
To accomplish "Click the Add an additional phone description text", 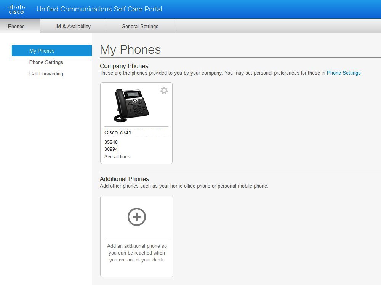I will 137,253.
